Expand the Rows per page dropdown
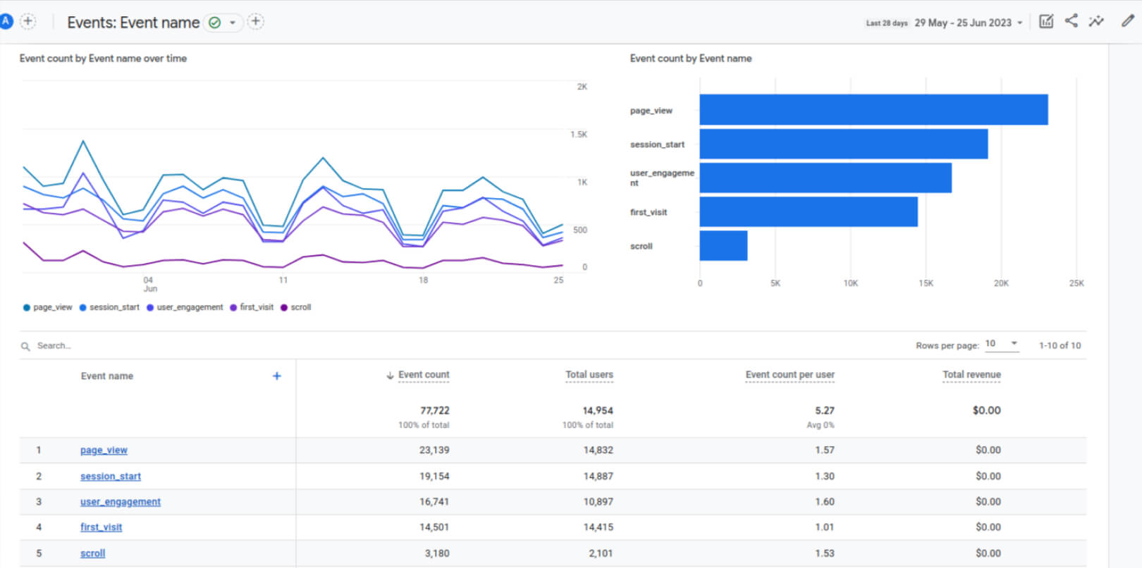 [1002, 344]
